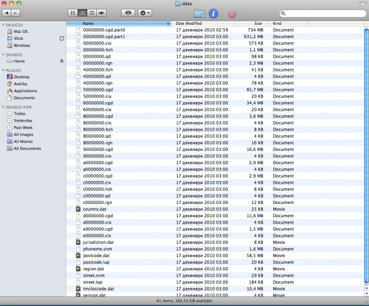Click the vertical scrollbar of file list
Screen dimensions: 369x306
point(366,161)
